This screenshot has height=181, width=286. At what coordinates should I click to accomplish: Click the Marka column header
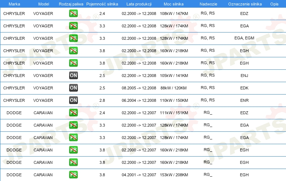click(14, 4)
